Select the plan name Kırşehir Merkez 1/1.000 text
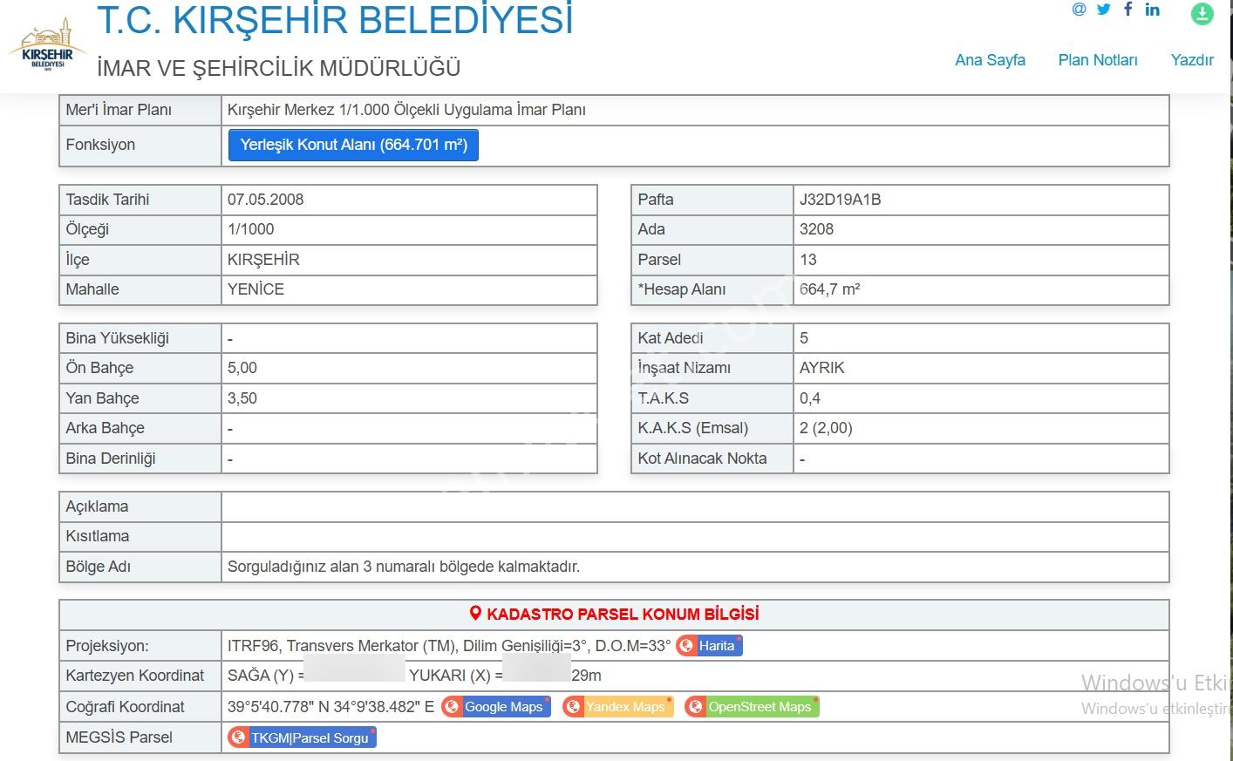 pos(406,110)
